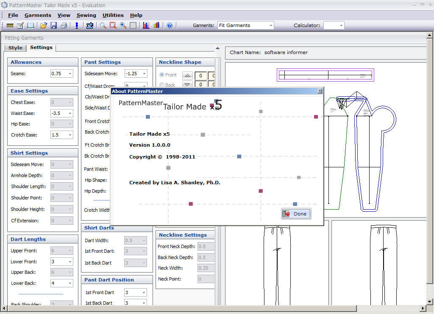
Task: Click the printer toolbar icon
Action: 64,25
